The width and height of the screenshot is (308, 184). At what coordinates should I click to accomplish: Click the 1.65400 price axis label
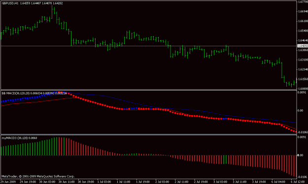[303, 31]
